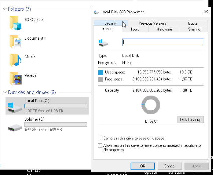The image size is (213, 175).
Task: Select the Local Disk (C:) drive icon
Action: tap(15, 106)
